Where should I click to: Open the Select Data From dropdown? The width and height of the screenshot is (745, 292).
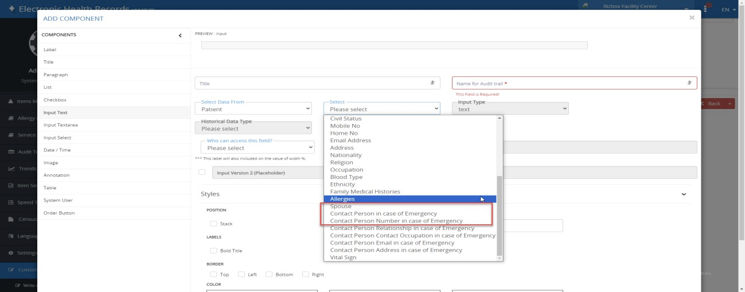click(253, 109)
